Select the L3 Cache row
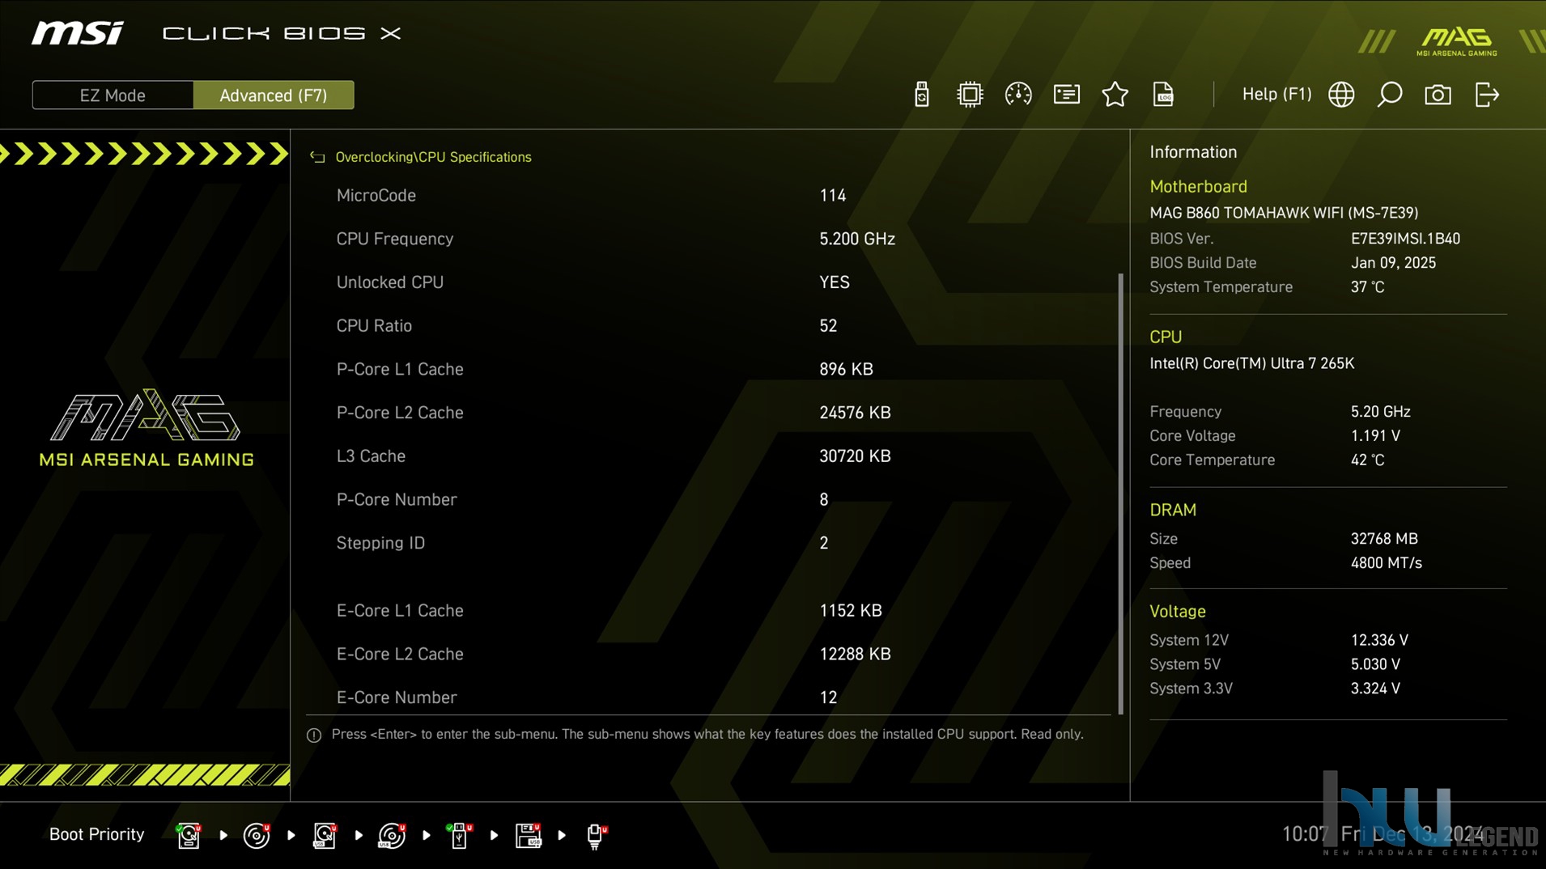 pyautogui.click(x=711, y=456)
